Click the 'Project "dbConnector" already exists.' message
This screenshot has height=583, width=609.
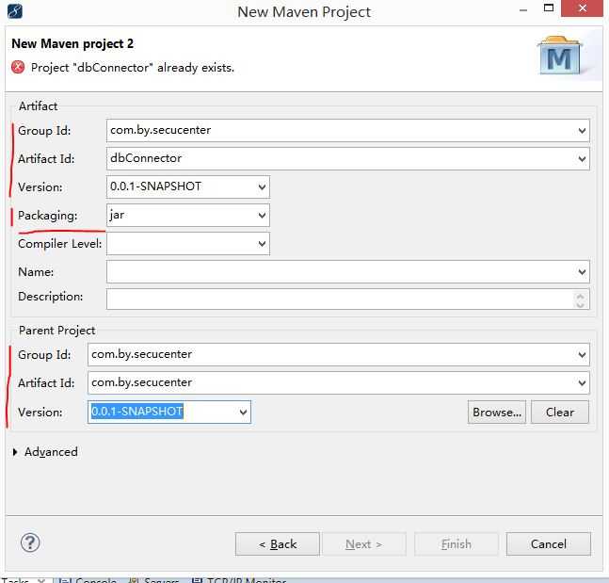[x=133, y=68]
